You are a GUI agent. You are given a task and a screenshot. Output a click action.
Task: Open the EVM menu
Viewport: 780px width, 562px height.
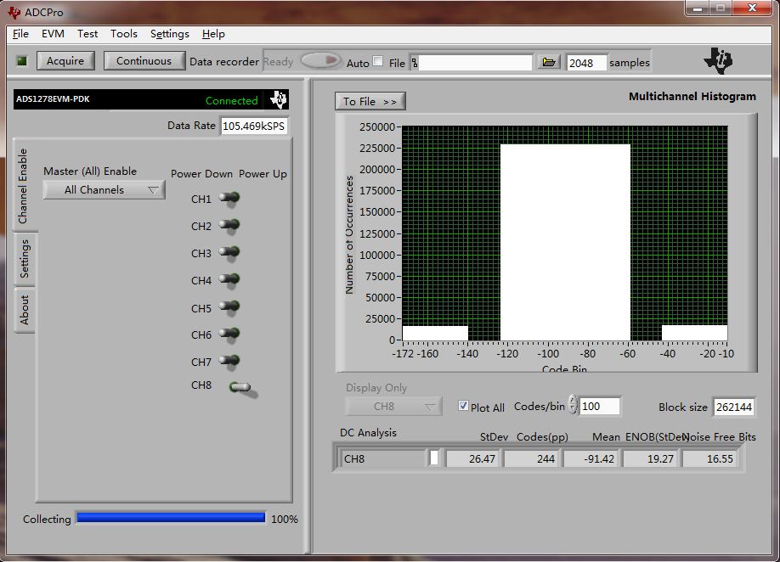pyautogui.click(x=53, y=34)
